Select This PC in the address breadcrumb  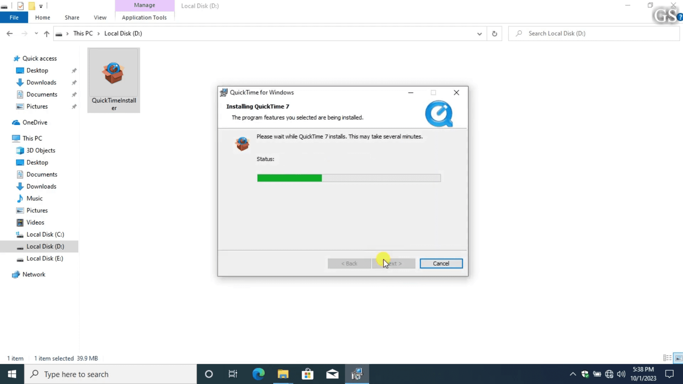point(83,33)
